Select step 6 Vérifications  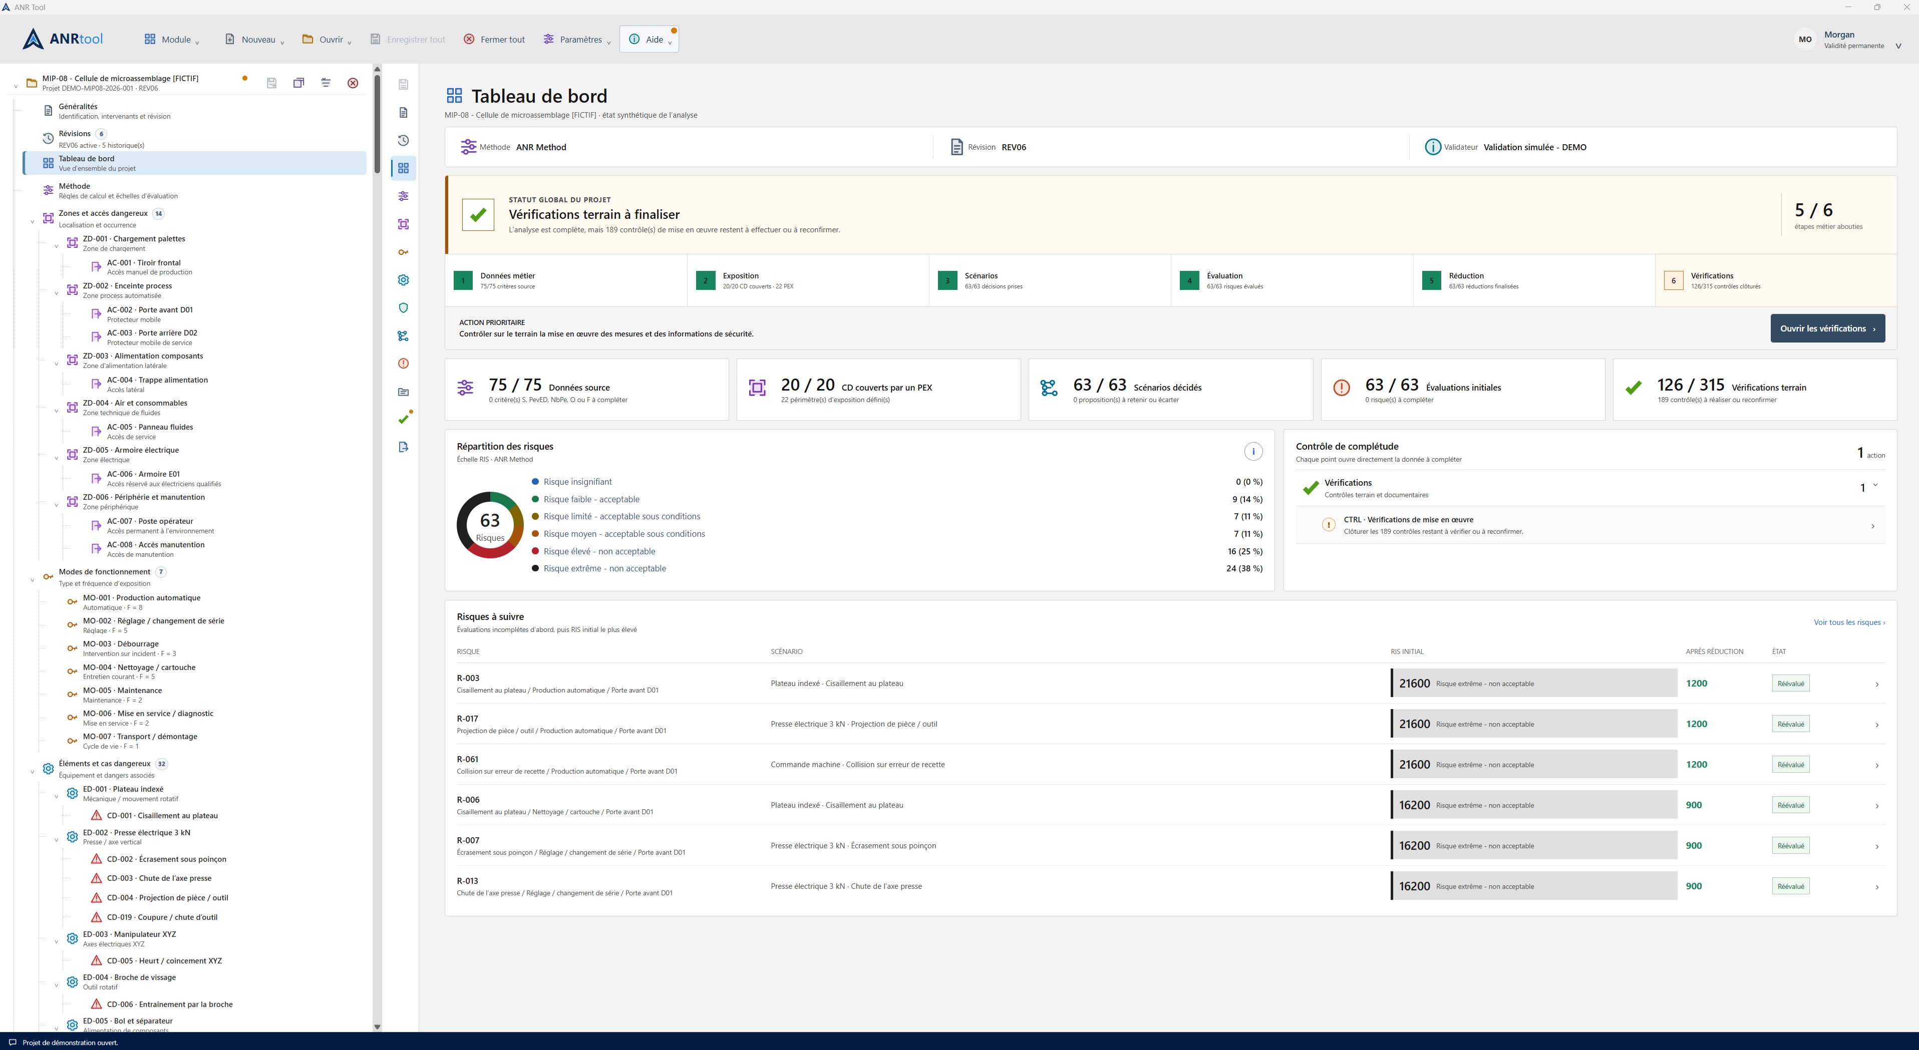tap(1776, 281)
